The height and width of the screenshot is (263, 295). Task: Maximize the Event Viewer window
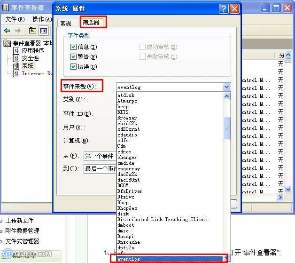[x=276, y=8]
